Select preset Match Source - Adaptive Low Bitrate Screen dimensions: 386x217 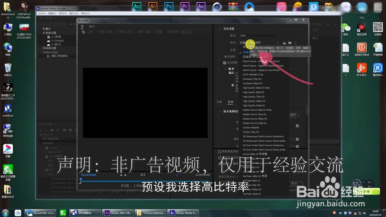tap(261, 70)
